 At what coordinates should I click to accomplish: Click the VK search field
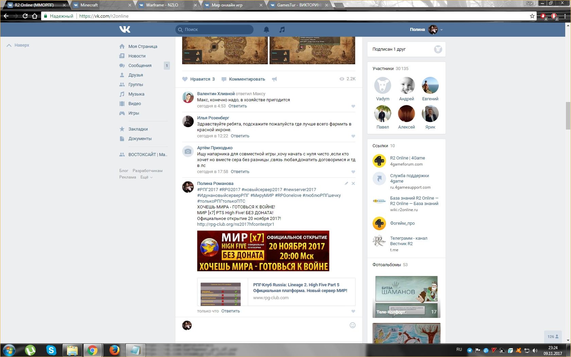click(x=214, y=30)
